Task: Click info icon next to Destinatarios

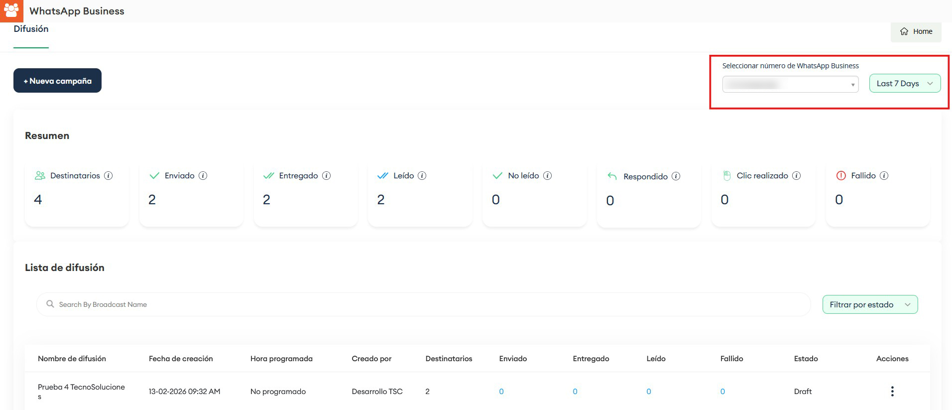Action: [x=108, y=176]
